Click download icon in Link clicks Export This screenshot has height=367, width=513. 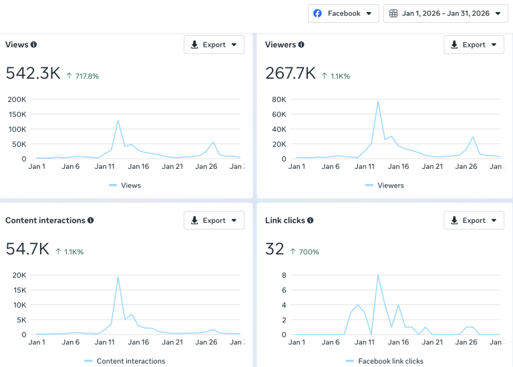coord(454,220)
